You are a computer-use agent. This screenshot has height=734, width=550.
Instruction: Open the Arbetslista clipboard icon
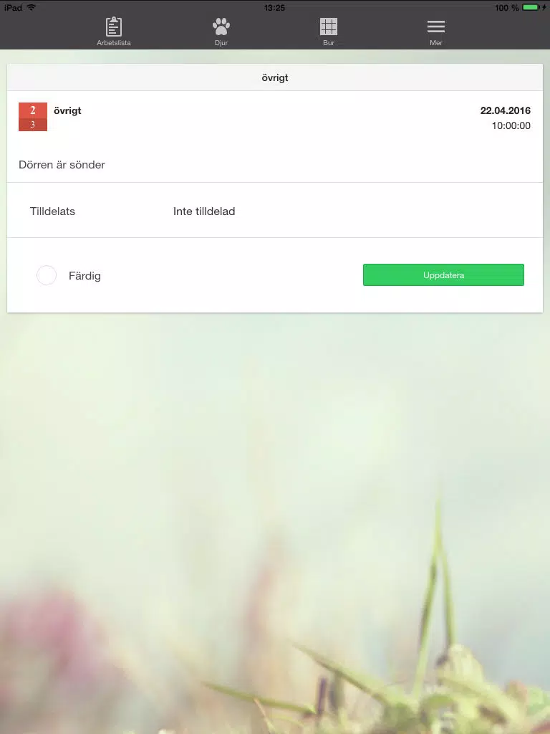(114, 27)
